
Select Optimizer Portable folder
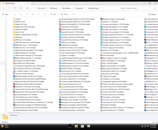point(20,29)
